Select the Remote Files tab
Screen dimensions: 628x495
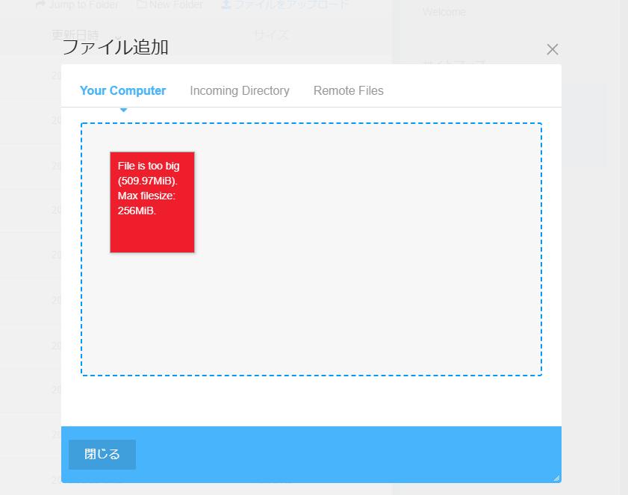point(349,90)
